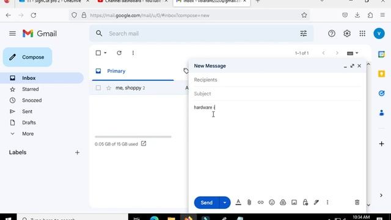Refresh the inbox list
391x220 pixels.
click(119, 53)
